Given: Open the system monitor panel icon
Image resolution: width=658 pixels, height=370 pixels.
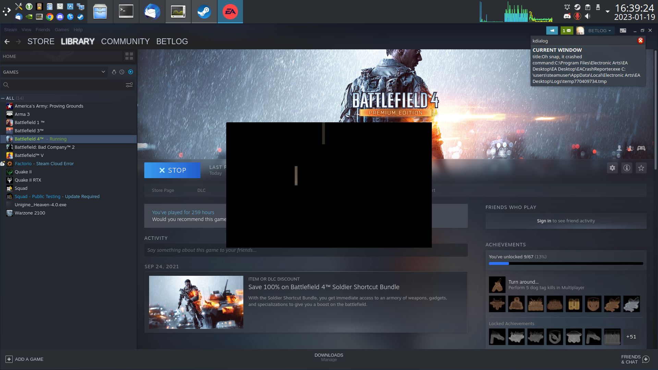Looking at the screenshot, I should pyautogui.click(x=178, y=12).
